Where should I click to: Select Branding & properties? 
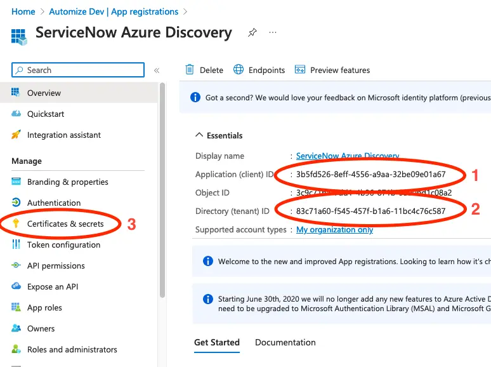(x=67, y=182)
